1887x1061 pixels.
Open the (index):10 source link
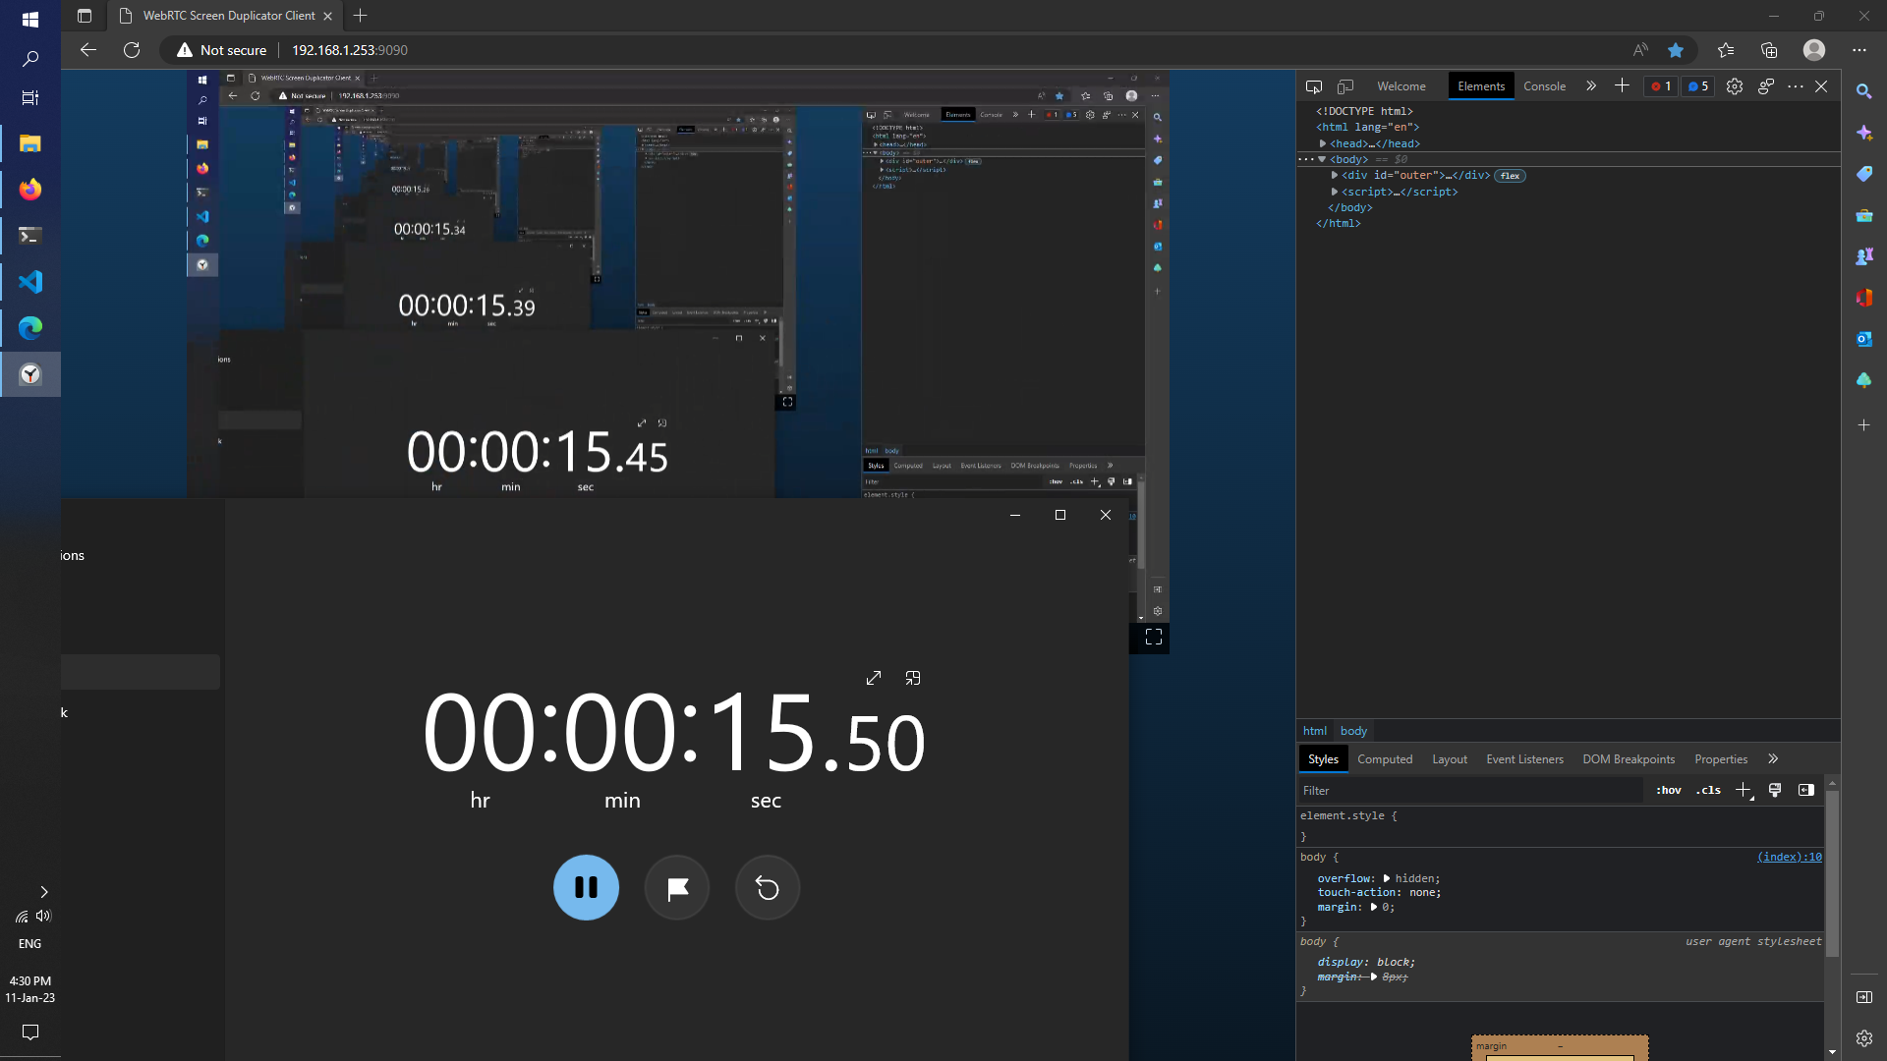coord(1789,857)
